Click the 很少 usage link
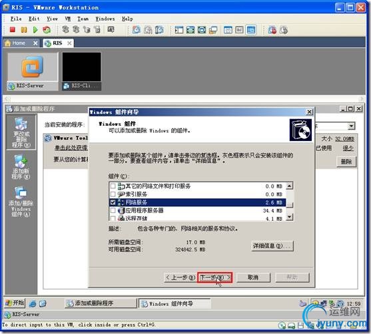 pyautogui.click(x=348, y=148)
